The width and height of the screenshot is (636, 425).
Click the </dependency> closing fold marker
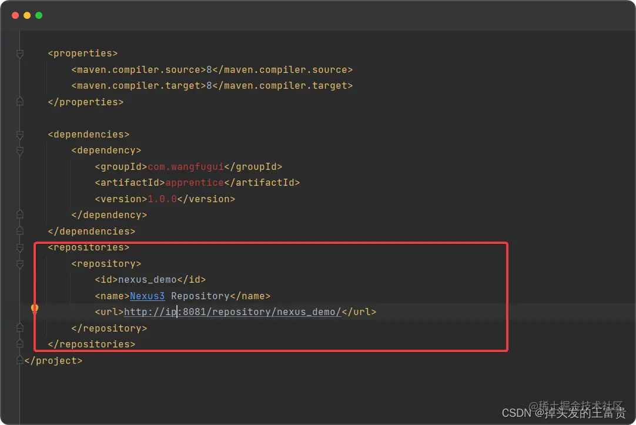point(19,214)
